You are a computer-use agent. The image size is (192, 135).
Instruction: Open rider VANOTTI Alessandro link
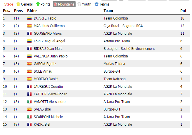(50, 102)
